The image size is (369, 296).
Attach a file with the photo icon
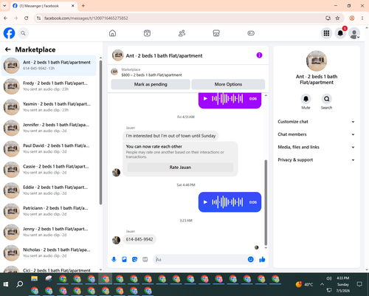point(124,259)
